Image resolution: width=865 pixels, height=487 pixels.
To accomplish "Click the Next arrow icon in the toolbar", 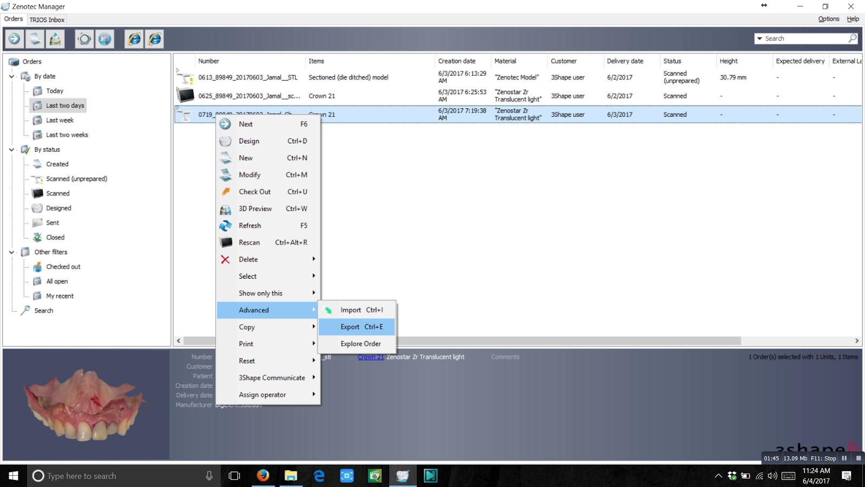I will [14, 38].
